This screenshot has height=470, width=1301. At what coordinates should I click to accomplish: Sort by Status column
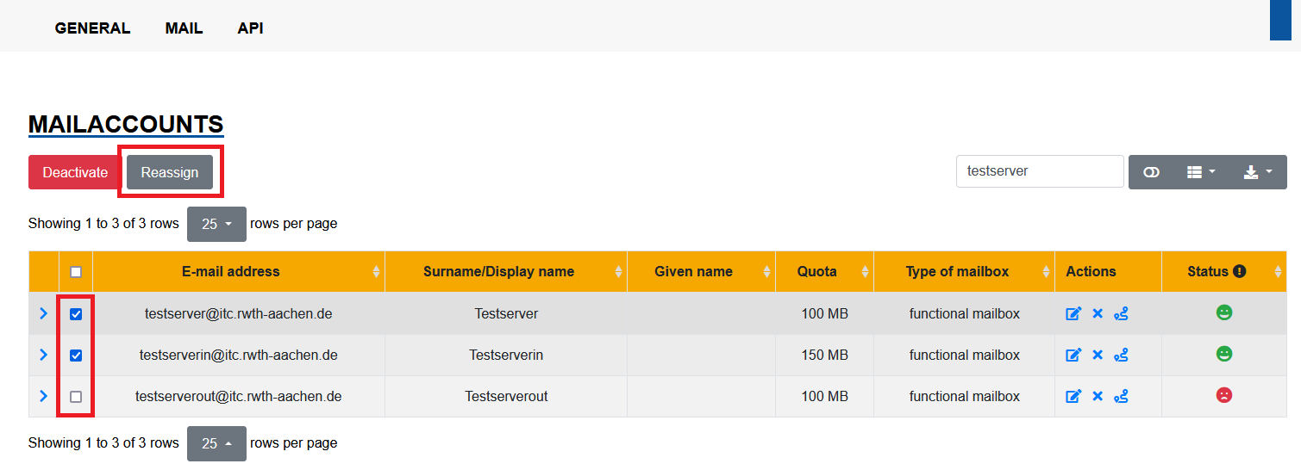pos(1224,272)
